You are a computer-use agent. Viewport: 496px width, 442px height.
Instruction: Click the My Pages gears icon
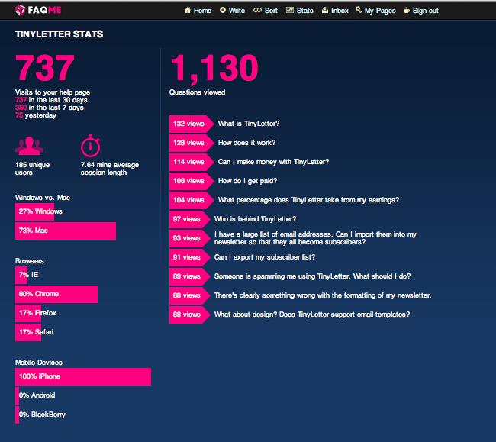pyautogui.click(x=359, y=10)
